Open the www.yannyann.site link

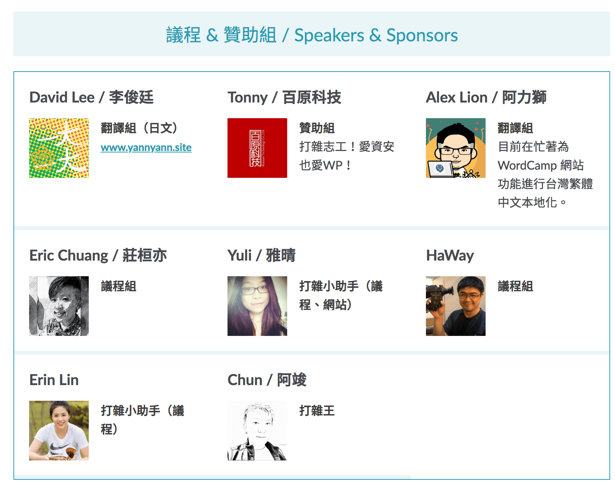tap(146, 147)
